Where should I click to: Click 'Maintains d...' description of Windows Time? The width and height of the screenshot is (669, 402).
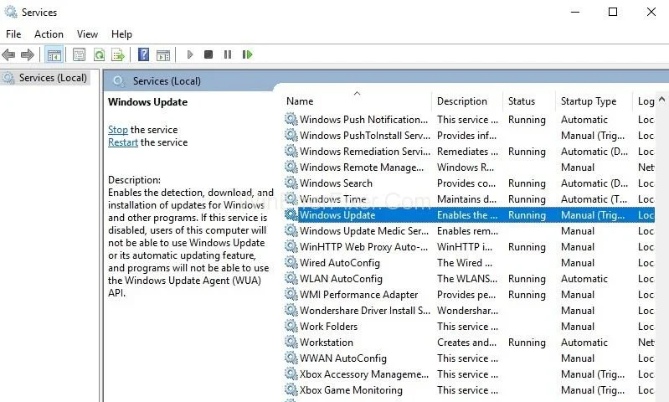466,198
